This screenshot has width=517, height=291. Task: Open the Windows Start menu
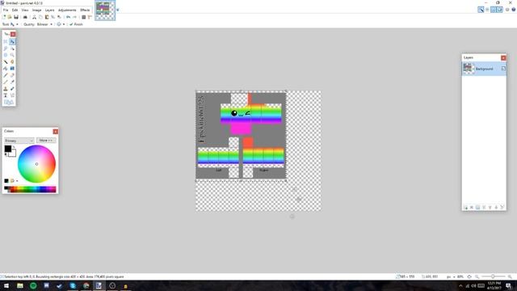(x=6, y=285)
